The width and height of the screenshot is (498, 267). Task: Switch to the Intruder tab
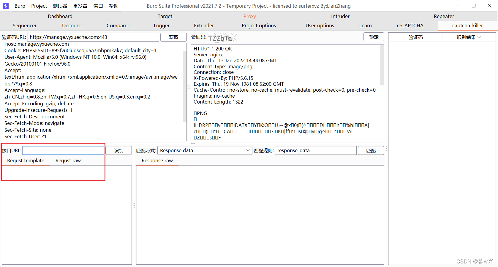340,16
